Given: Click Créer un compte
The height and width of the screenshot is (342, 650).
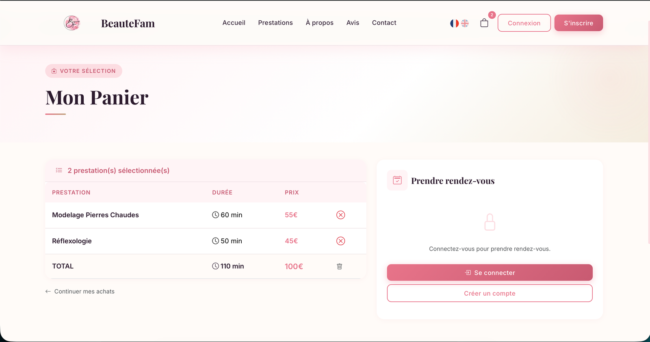Looking at the screenshot, I should coord(490,293).
